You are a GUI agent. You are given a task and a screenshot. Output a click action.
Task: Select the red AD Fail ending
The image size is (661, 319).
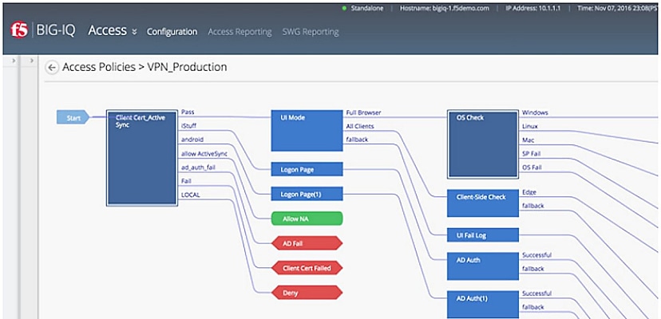coord(307,243)
